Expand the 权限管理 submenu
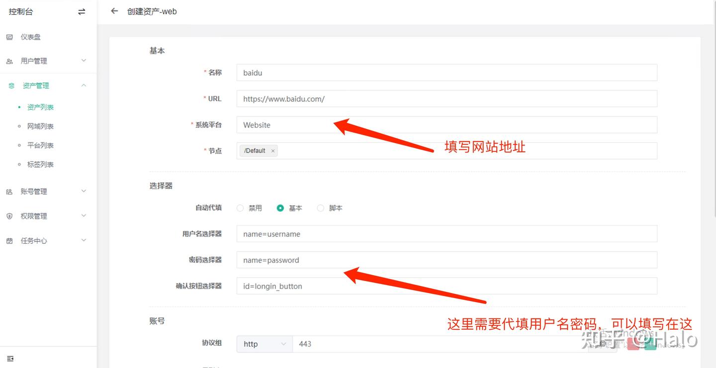Image resolution: width=716 pixels, height=368 pixels. 84,216
